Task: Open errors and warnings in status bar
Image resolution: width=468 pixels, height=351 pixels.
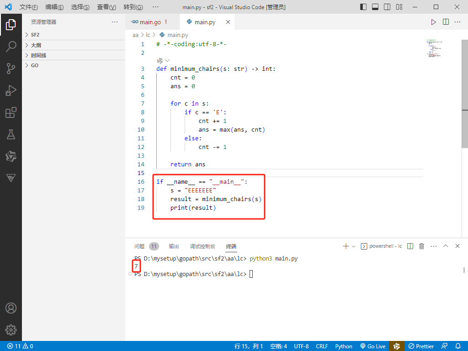Action: (20, 346)
